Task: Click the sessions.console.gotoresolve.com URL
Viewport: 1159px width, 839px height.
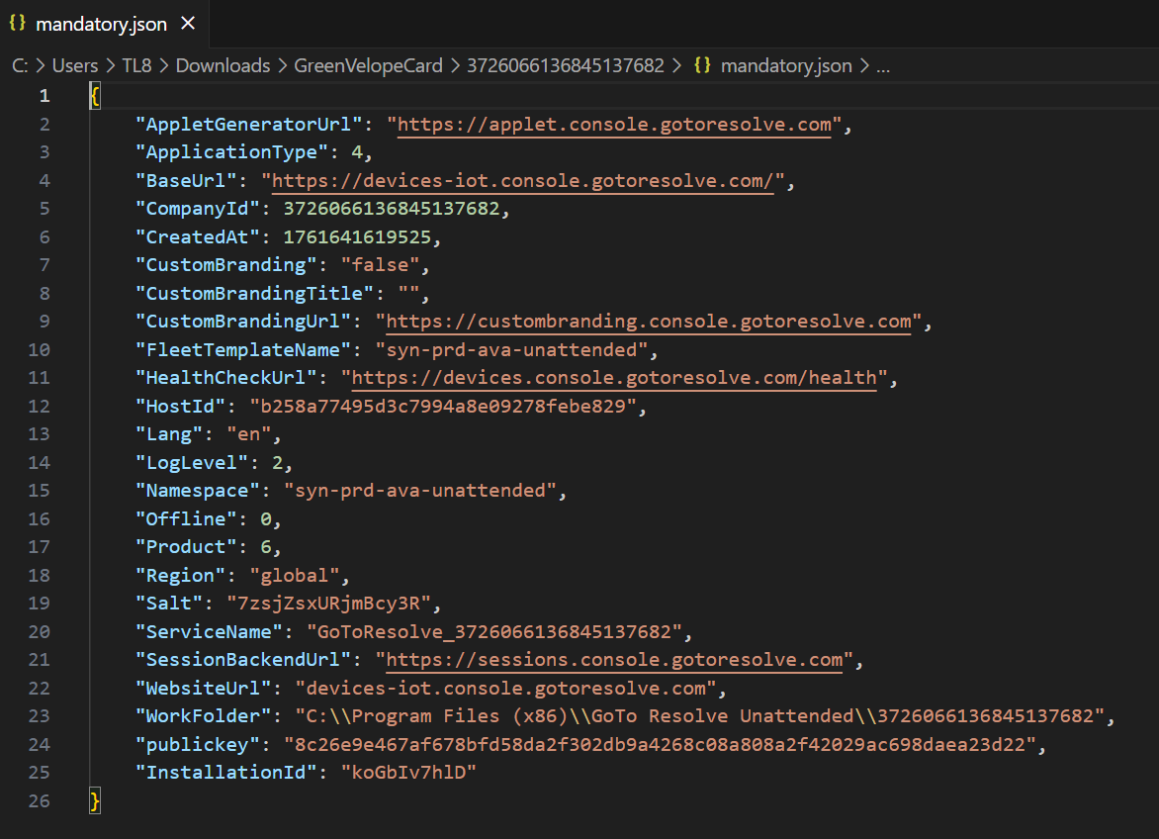Action: pyautogui.click(x=614, y=660)
